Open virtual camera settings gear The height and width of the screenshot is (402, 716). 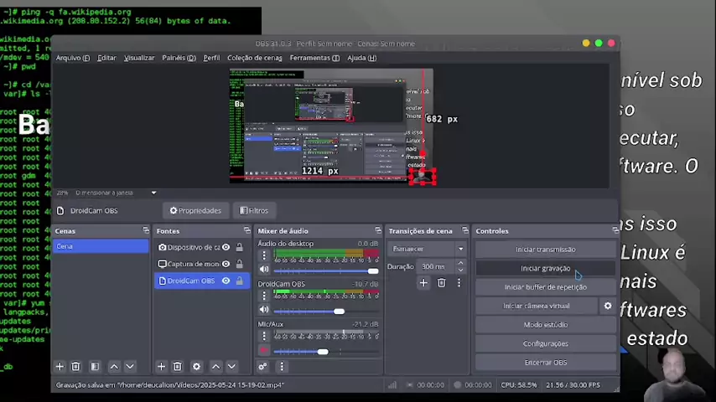608,306
